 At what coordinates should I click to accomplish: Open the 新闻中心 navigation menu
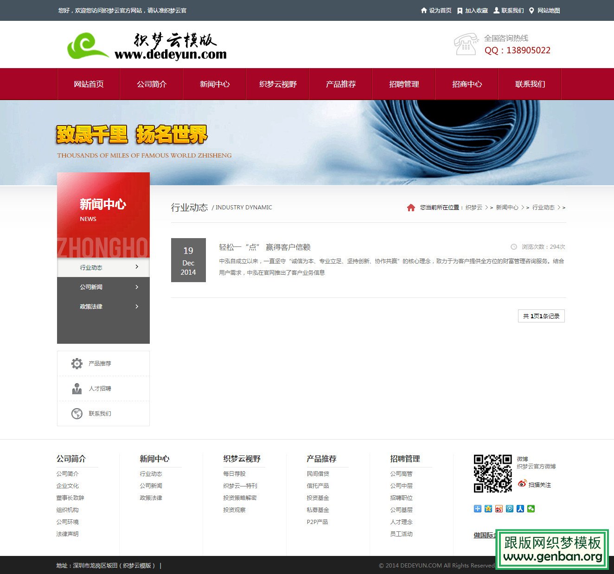pyautogui.click(x=214, y=84)
